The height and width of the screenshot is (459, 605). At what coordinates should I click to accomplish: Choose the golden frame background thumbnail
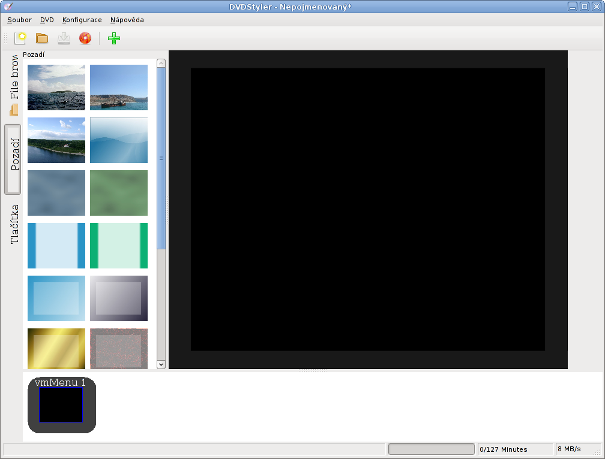(x=56, y=348)
